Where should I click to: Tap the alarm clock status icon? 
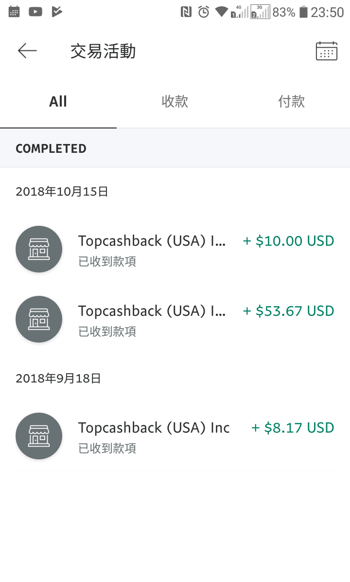pos(204,12)
